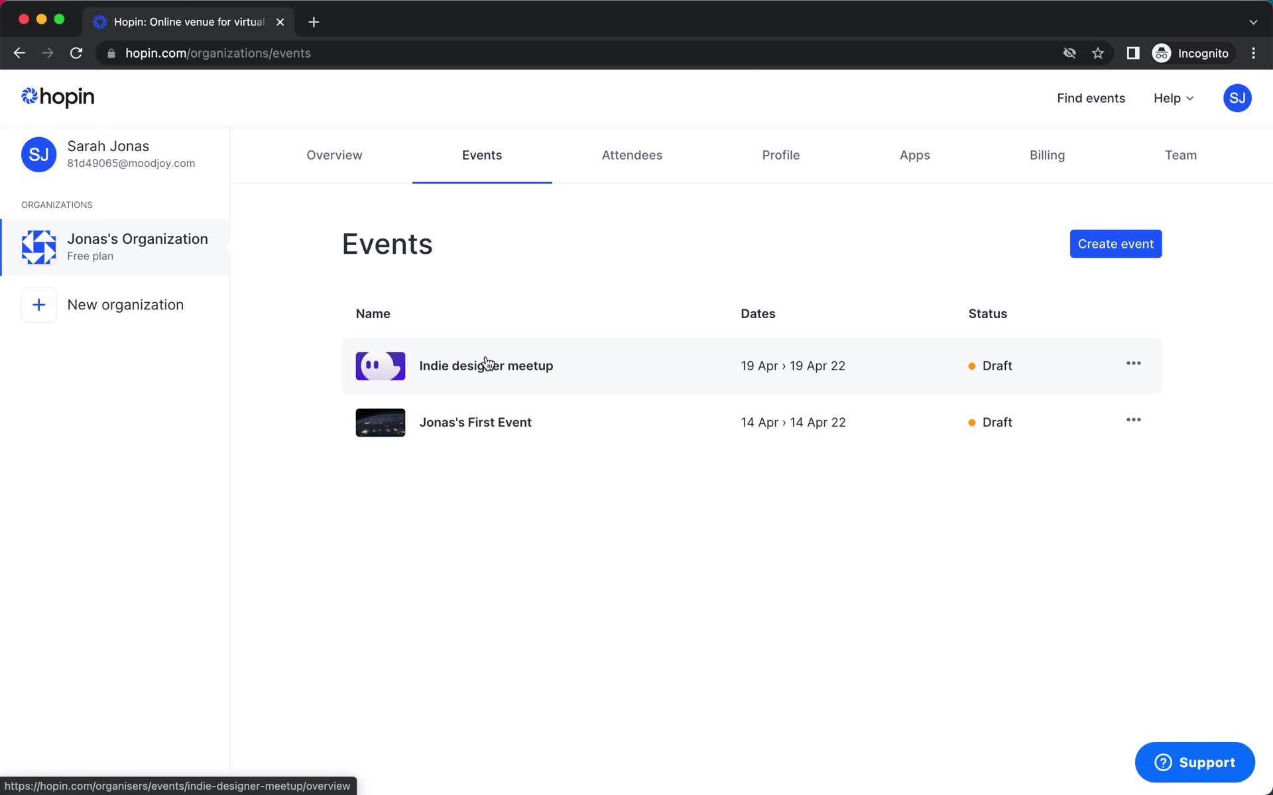Toggle the browser side panel icon

pyautogui.click(x=1133, y=53)
